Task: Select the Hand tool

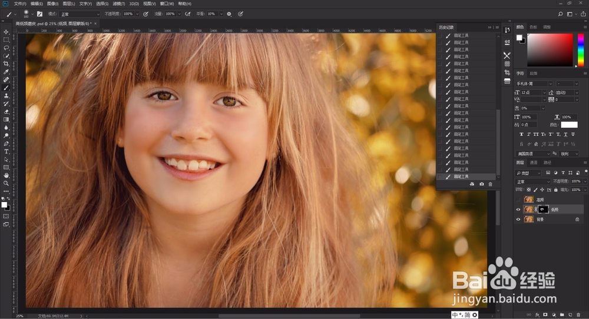Action: point(6,175)
